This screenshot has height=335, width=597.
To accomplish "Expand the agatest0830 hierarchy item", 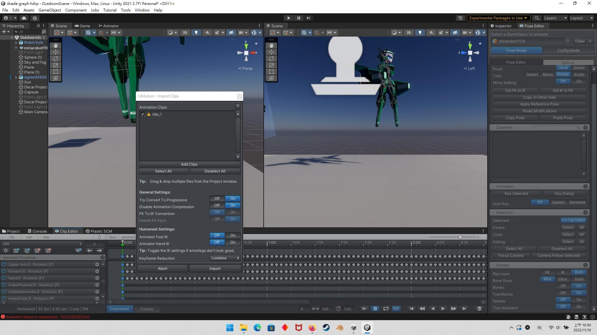I will (x=16, y=77).
